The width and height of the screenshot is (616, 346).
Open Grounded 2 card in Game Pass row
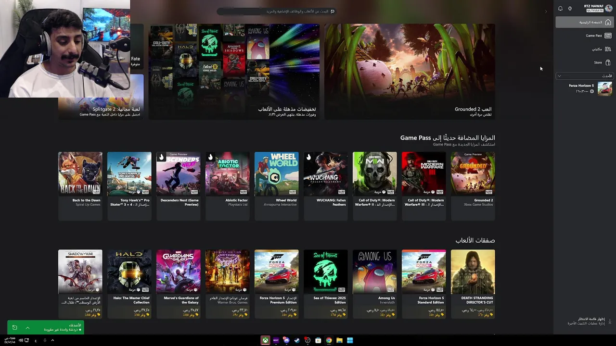coord(473,186)
